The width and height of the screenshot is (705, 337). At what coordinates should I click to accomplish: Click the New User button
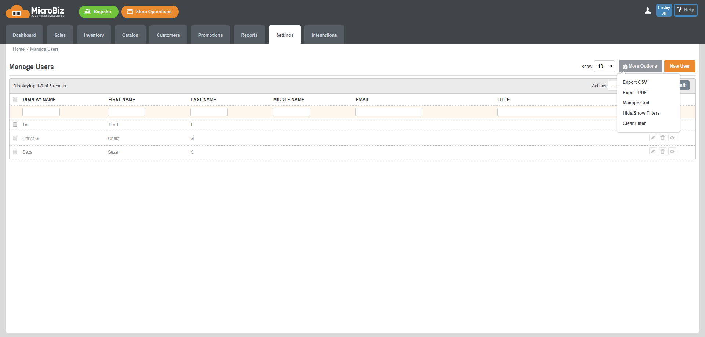[680, 66]
